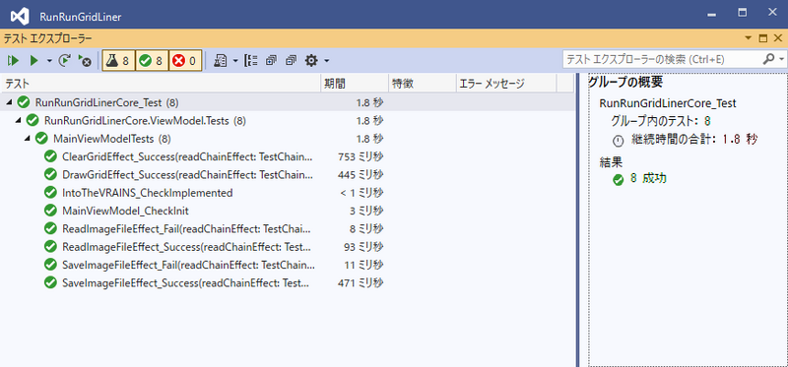Open the Test Explorer window position menu
Screen dimensions: 788x367
click(748, 38)
